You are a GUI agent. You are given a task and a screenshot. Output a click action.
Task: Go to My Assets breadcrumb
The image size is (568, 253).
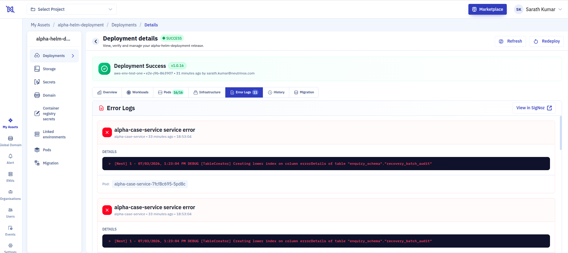click(x=41, y=25)
